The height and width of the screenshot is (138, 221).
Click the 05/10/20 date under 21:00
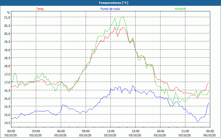point(185,135)
